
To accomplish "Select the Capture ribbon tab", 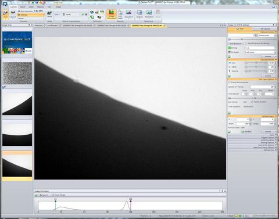I will coord(13,7).
